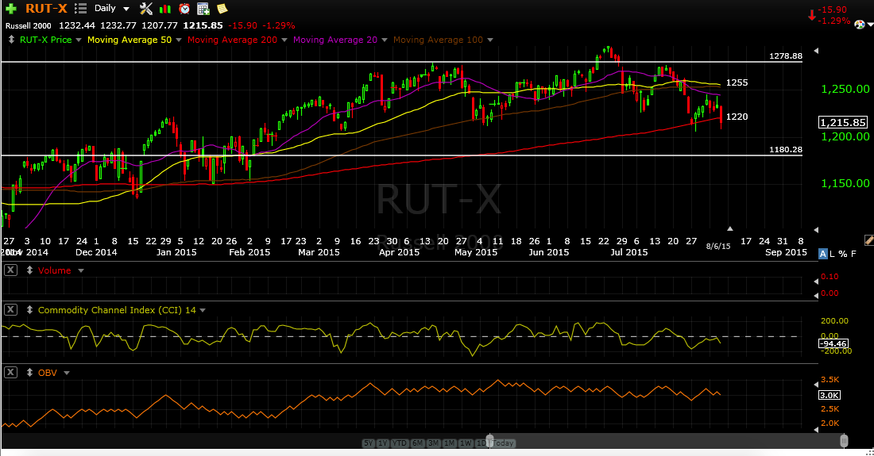Click the right time-range slider handle
Viewport: 874px width, 456px height.
coord(844,441)
